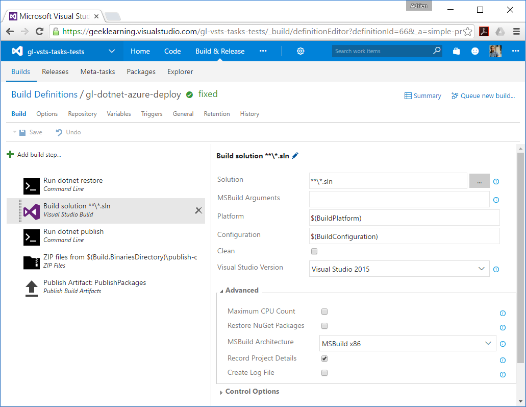The image size is (526, 407).
Task: Click the Solution path input field
Action: 388,181
